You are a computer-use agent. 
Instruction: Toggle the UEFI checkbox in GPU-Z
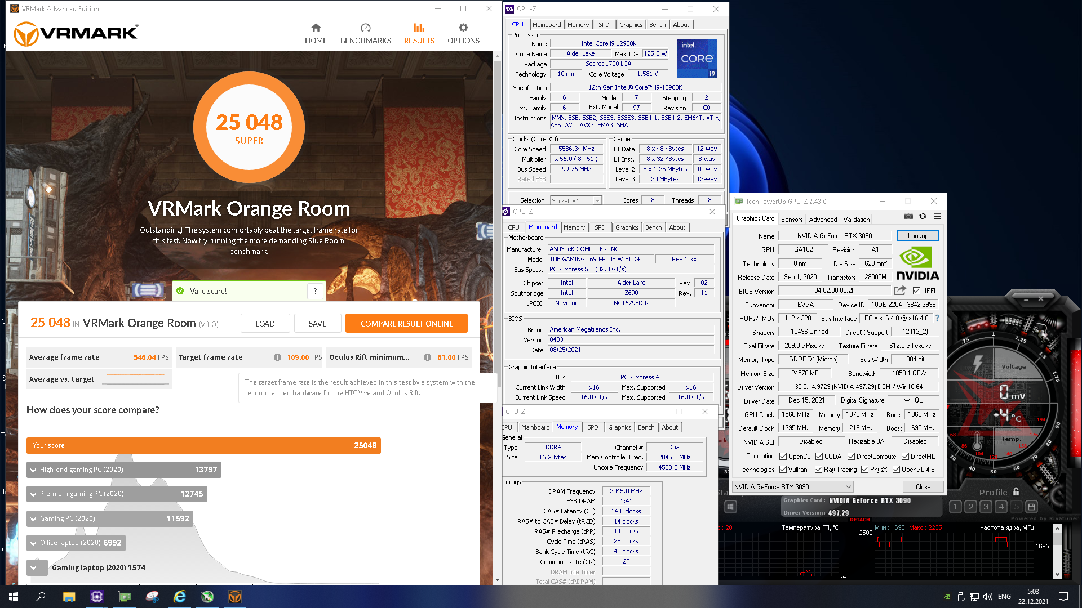tap(916, 291)
